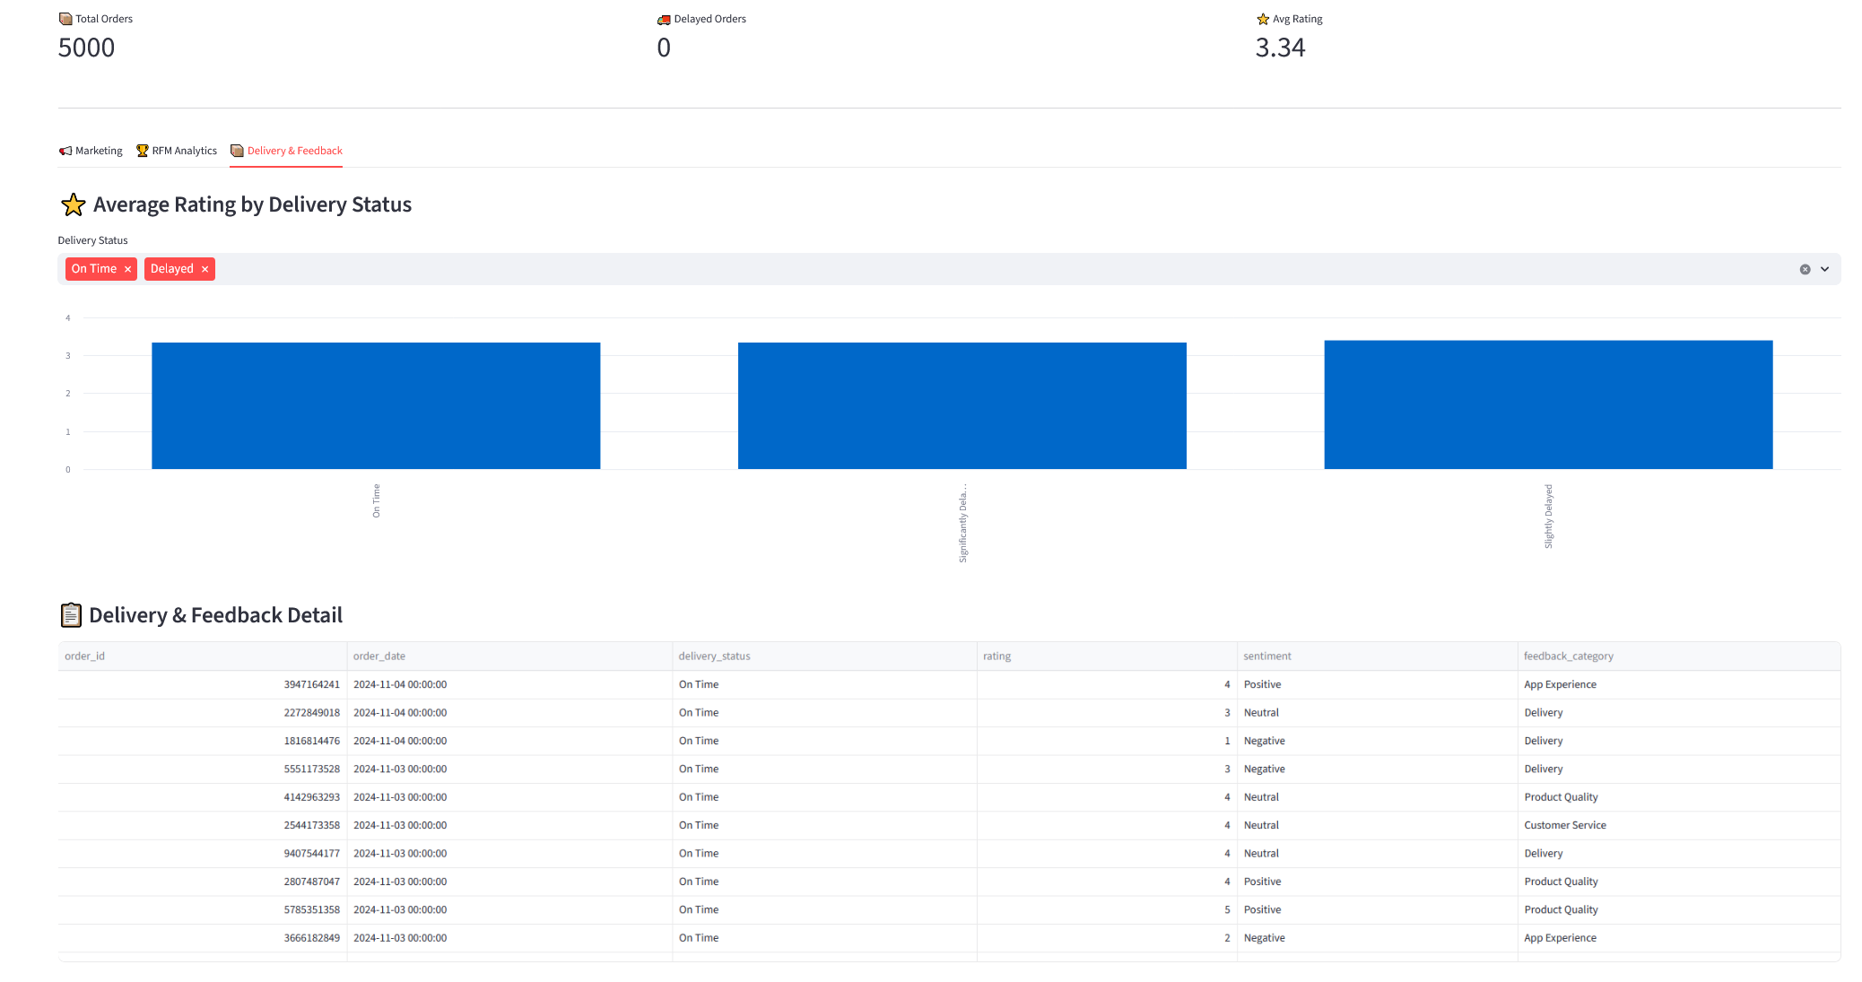Expand the Delivery Status dropdown chevron
The image size is (1862, 982).
(x=1824, y=269)
